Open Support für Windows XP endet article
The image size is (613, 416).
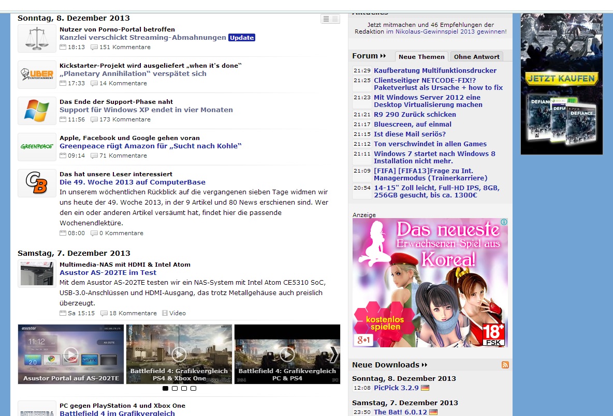[x=146, y=110]
